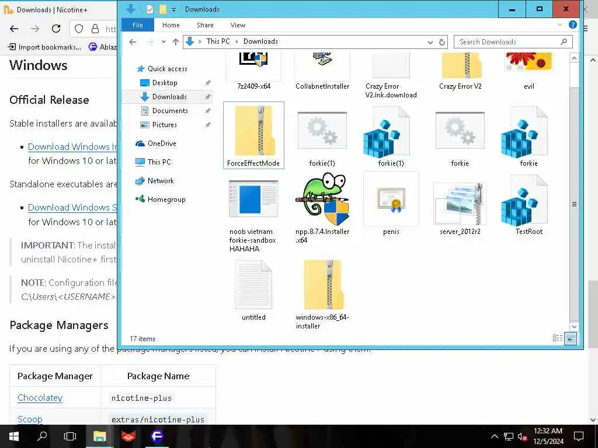Show hidden system tray icons
Viewport: 598px width, 448px height.
pos(494,436)
